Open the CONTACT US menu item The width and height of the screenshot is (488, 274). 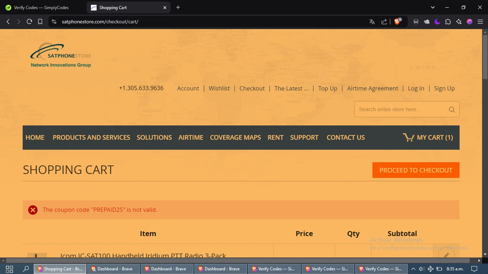click(346, 137)
